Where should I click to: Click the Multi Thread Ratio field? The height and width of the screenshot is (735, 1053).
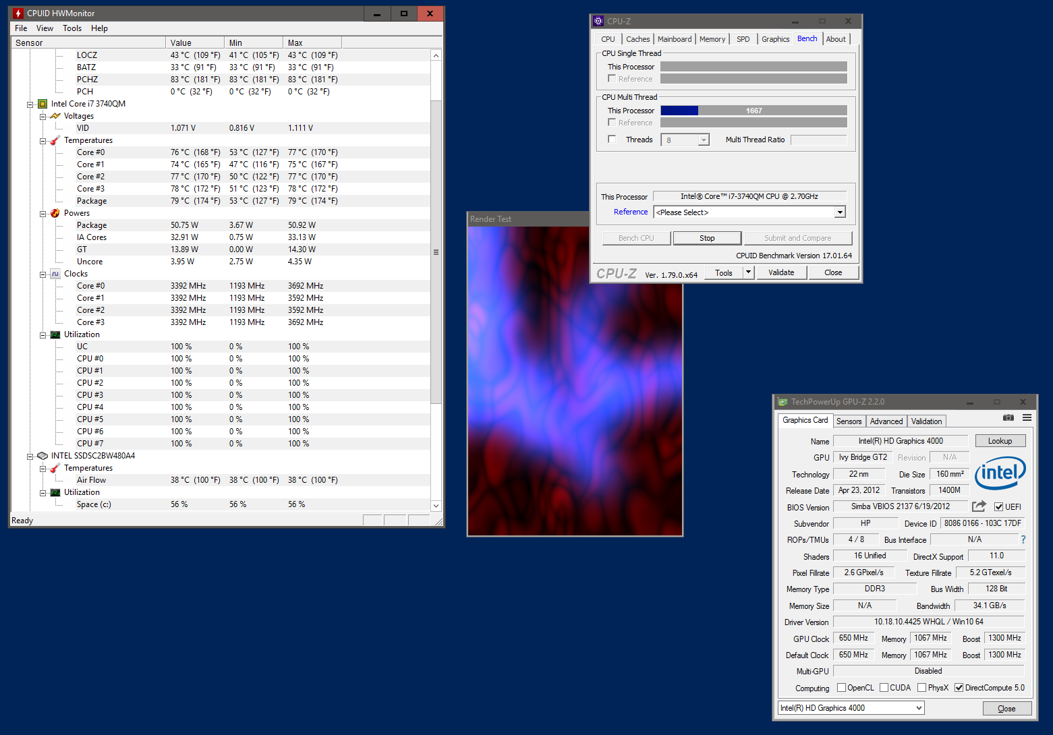818,140
